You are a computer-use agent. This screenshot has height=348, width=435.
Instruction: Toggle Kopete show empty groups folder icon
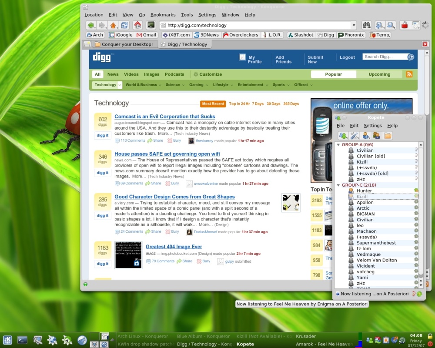[388, 136]
